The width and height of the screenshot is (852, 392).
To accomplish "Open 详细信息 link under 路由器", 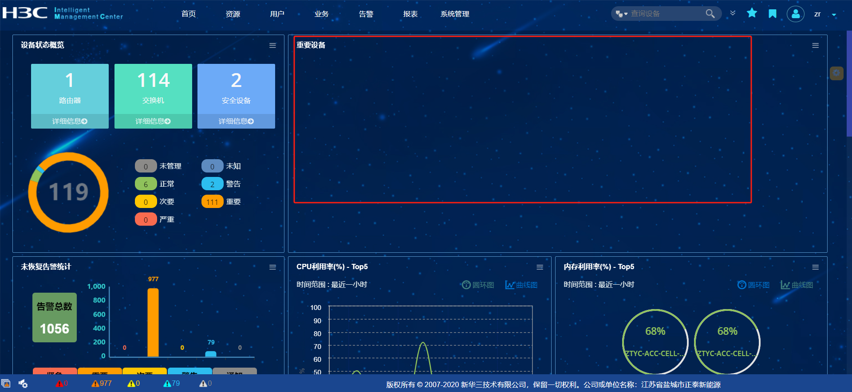I will (70, 121).
